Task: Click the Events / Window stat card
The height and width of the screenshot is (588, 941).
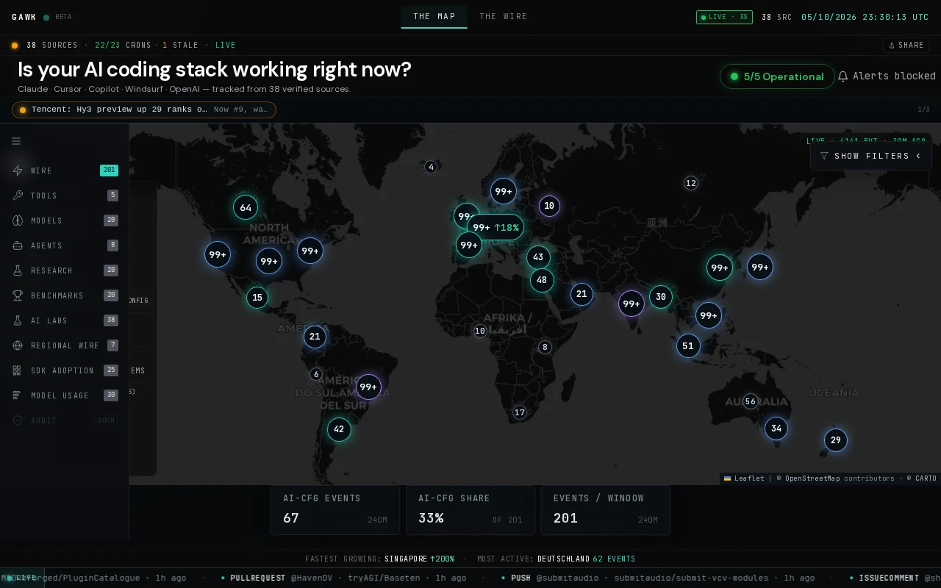Action: (606, 509)
